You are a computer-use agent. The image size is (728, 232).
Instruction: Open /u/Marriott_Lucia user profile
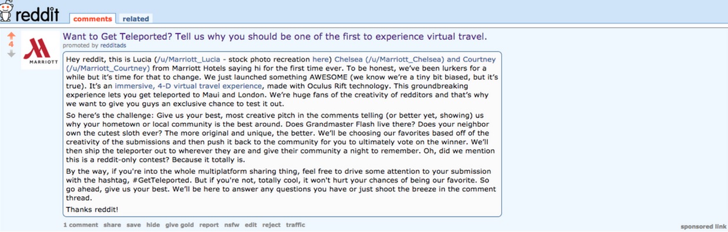point(188,59)
